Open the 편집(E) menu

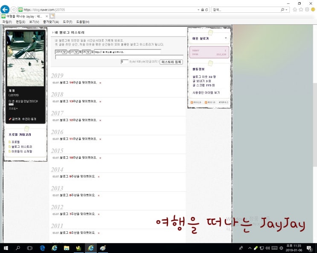20,22
